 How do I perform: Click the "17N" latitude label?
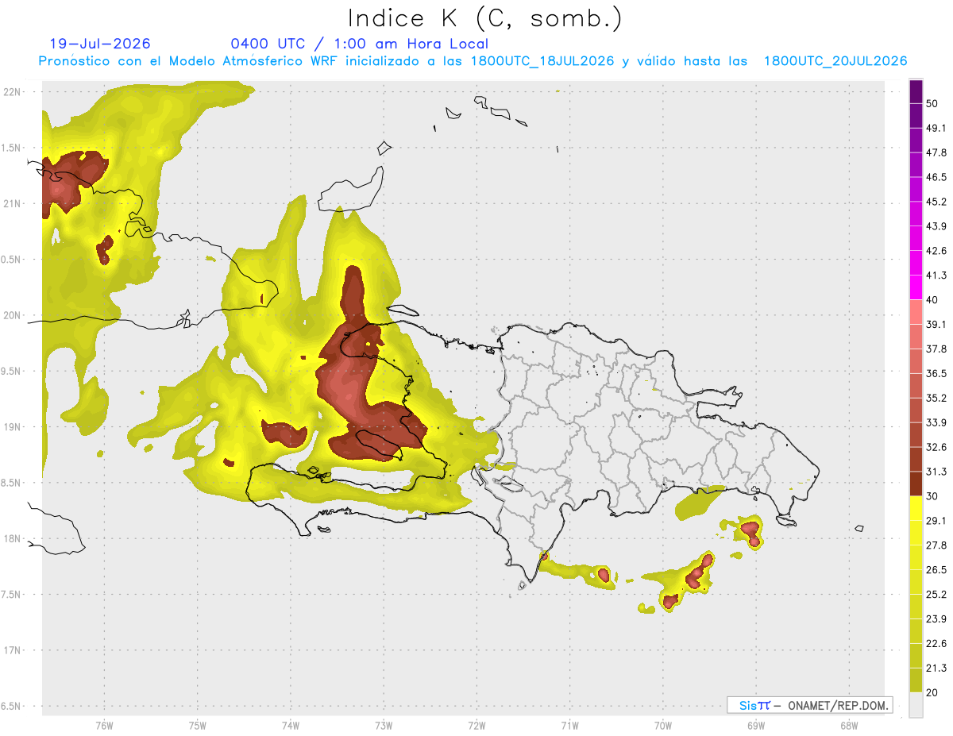point(12,650)
